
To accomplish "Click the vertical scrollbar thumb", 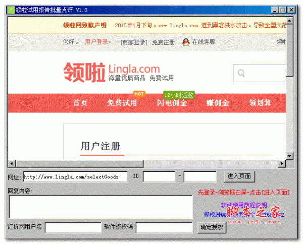I will (289, 50).
